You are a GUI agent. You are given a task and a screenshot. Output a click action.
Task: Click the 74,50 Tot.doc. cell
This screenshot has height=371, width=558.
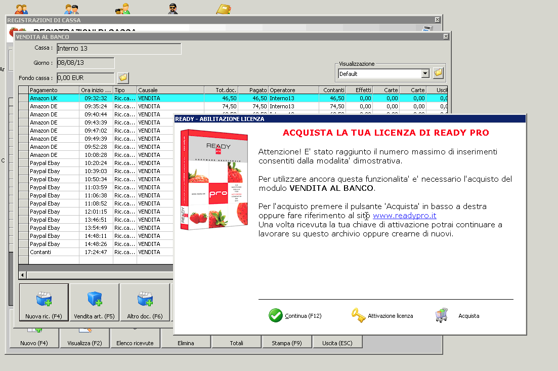point(221,106)
